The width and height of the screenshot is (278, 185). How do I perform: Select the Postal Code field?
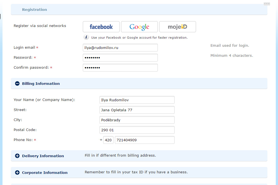pyautogui.click(x=137, y=130)
